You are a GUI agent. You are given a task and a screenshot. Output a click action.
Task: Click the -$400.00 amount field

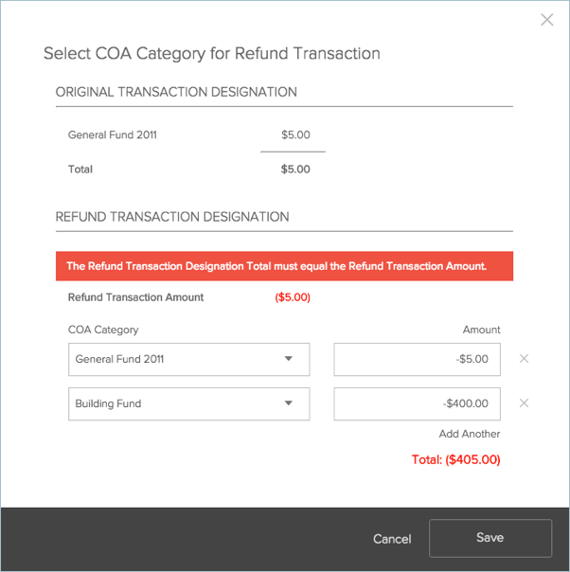point(417,403)
